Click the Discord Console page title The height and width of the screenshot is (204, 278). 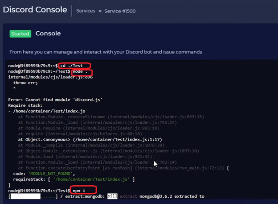click(x=35, y=9)
